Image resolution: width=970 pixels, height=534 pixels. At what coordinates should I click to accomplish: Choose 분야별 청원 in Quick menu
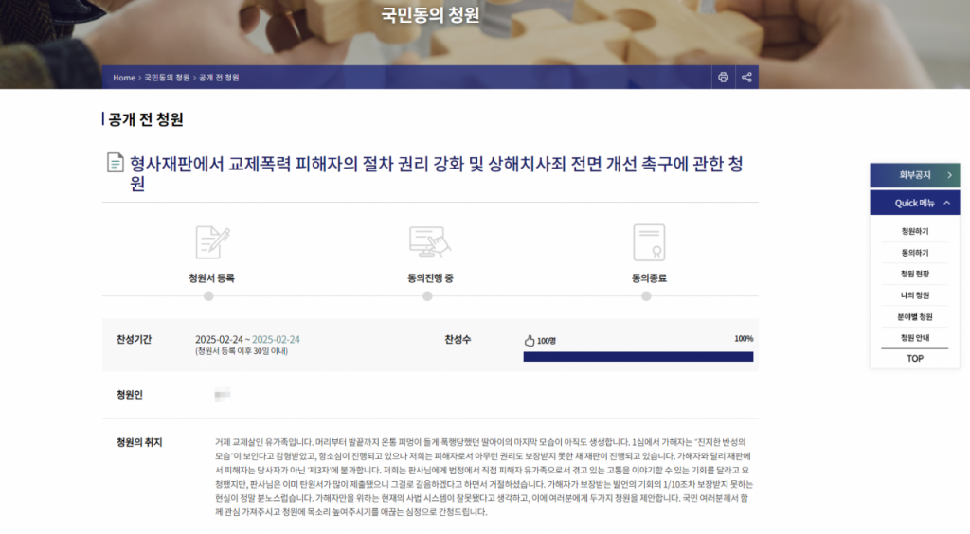point(914,317)
